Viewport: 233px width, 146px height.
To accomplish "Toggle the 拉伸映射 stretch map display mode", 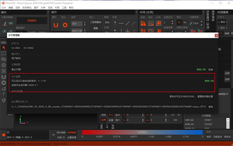I will [x=72, y=132].
